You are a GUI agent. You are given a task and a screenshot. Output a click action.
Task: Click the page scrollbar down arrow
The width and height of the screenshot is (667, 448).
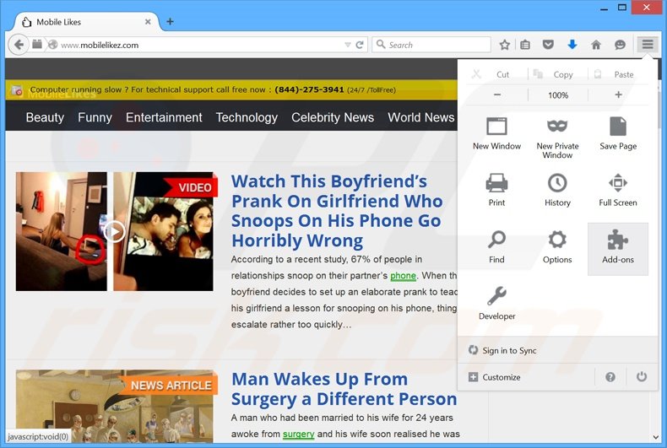pos(656,437)
